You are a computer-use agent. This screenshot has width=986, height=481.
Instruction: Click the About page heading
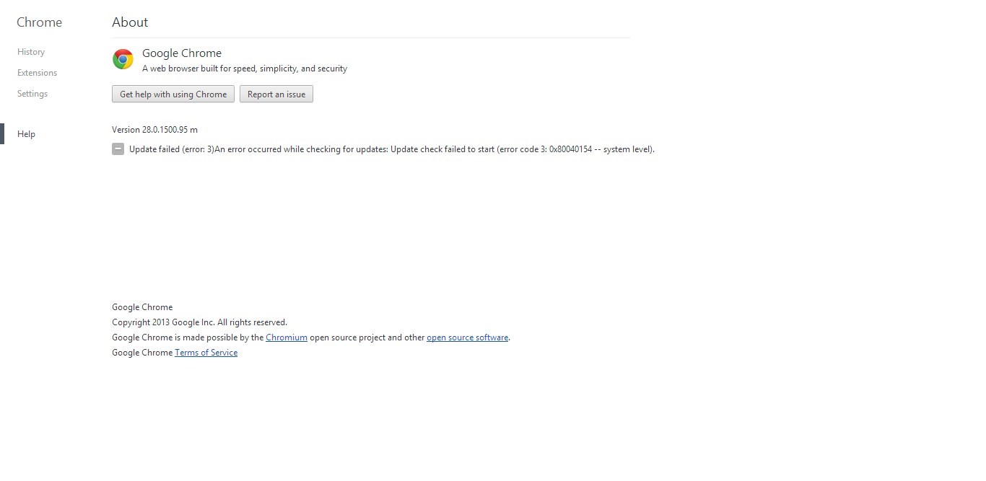click(x=130, y=22)
